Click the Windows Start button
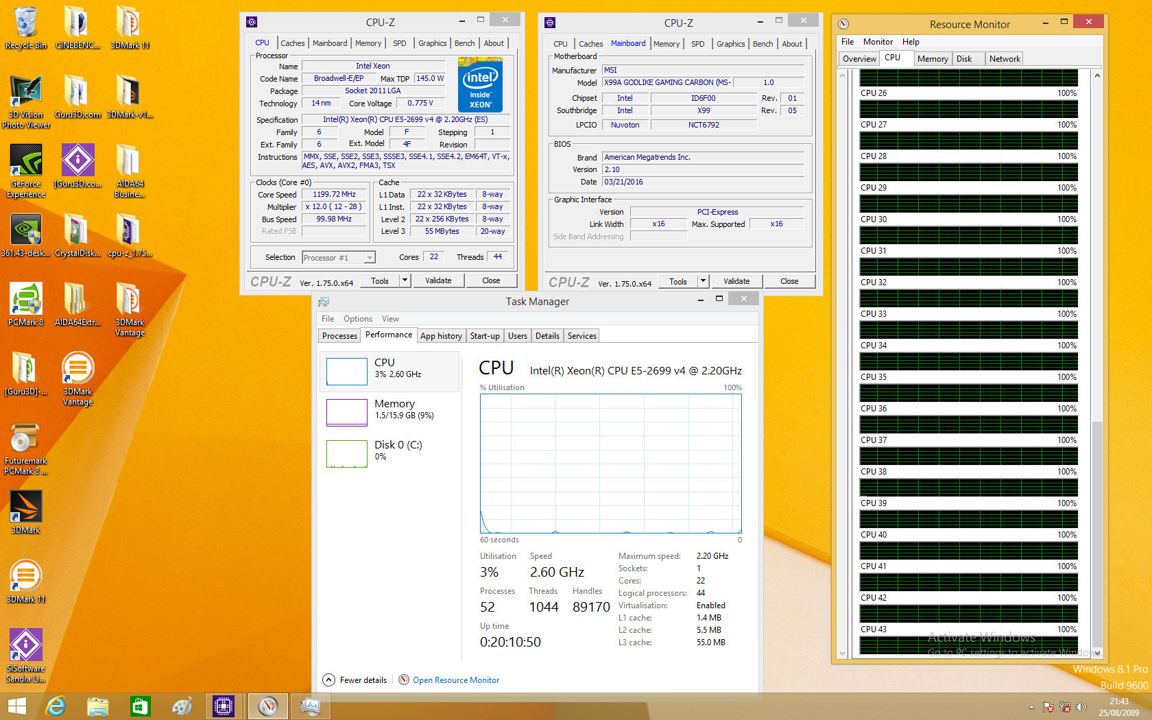Image resolution: width=1152 pixels, height=720 pixels. point(16,706)
